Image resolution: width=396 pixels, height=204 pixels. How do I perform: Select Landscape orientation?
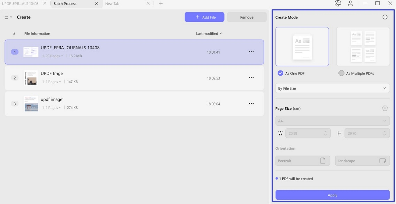[362, 161]
